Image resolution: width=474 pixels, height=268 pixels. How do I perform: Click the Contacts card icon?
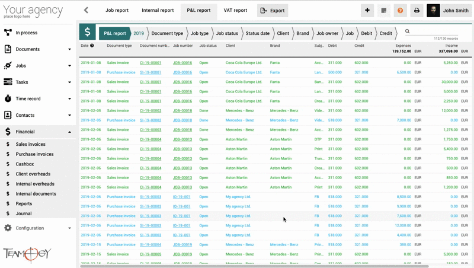(x=8, y=115)
